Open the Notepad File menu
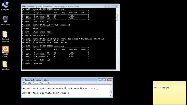Viewport: 187px width, 105px height. point(24,83)
